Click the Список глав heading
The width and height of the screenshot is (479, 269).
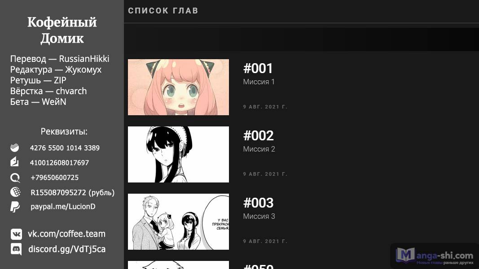[163, 11]
